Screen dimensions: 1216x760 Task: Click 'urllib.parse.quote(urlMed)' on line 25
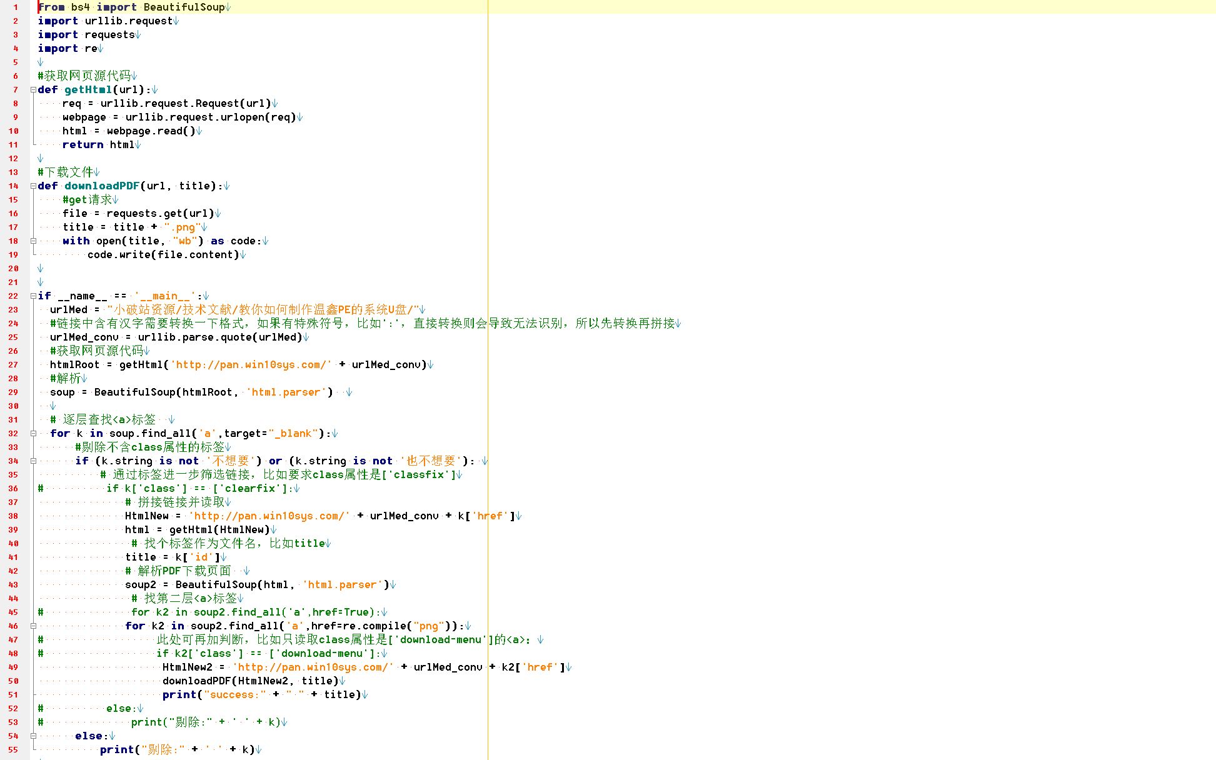(x=220, y=337)
